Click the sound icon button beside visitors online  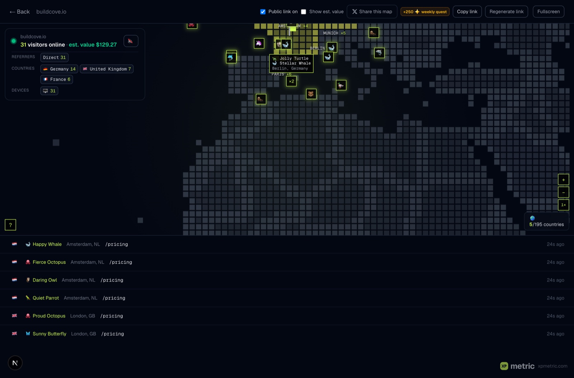pos(131,41)
